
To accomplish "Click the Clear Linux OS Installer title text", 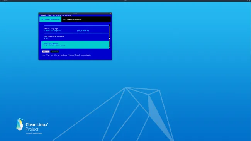I will 56,15.
